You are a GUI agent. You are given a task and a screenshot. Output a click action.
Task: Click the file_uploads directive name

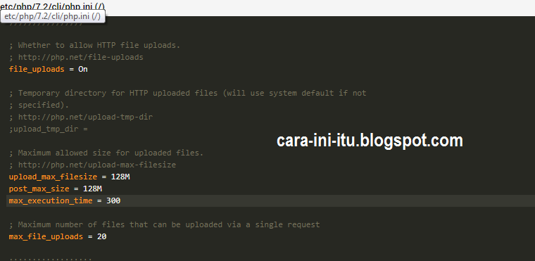pyautogui.click(x=37, y=69)
